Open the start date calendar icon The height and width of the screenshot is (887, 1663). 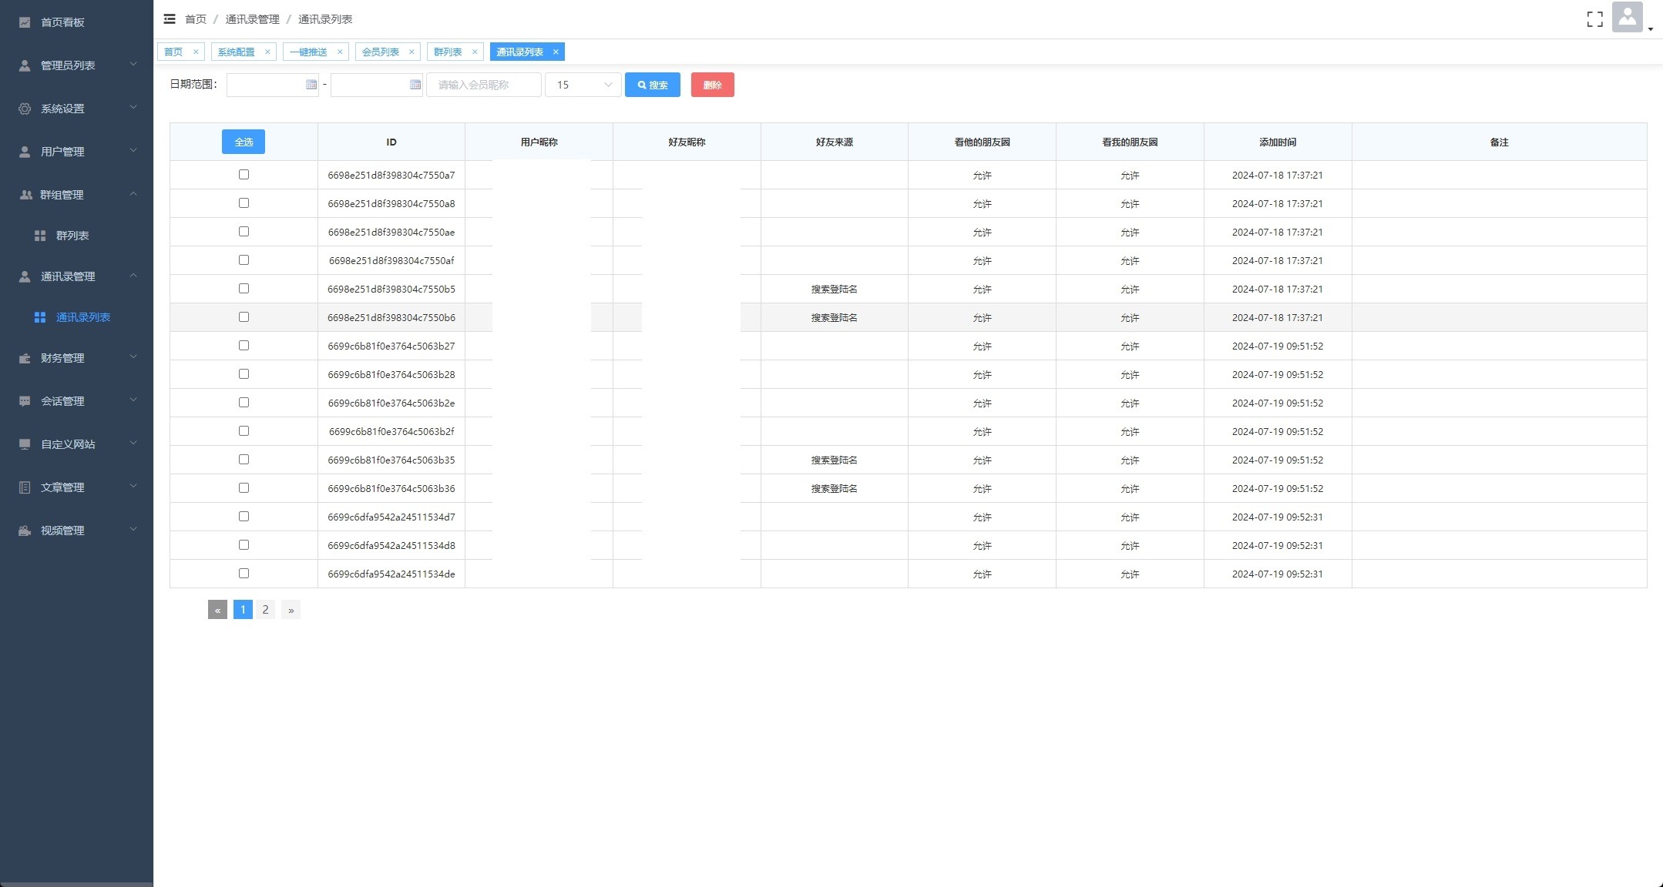pos(311,85)
